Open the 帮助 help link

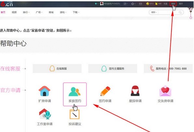173,4
